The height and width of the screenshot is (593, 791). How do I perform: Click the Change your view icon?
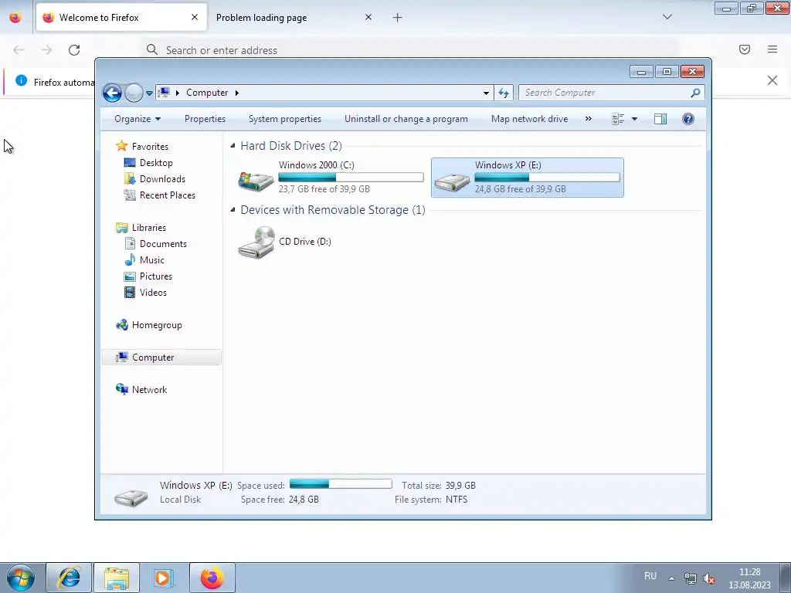click(618, 119)
